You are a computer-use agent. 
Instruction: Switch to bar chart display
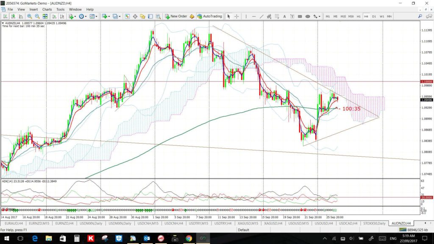pyautogui.click(x=5, y=17)
